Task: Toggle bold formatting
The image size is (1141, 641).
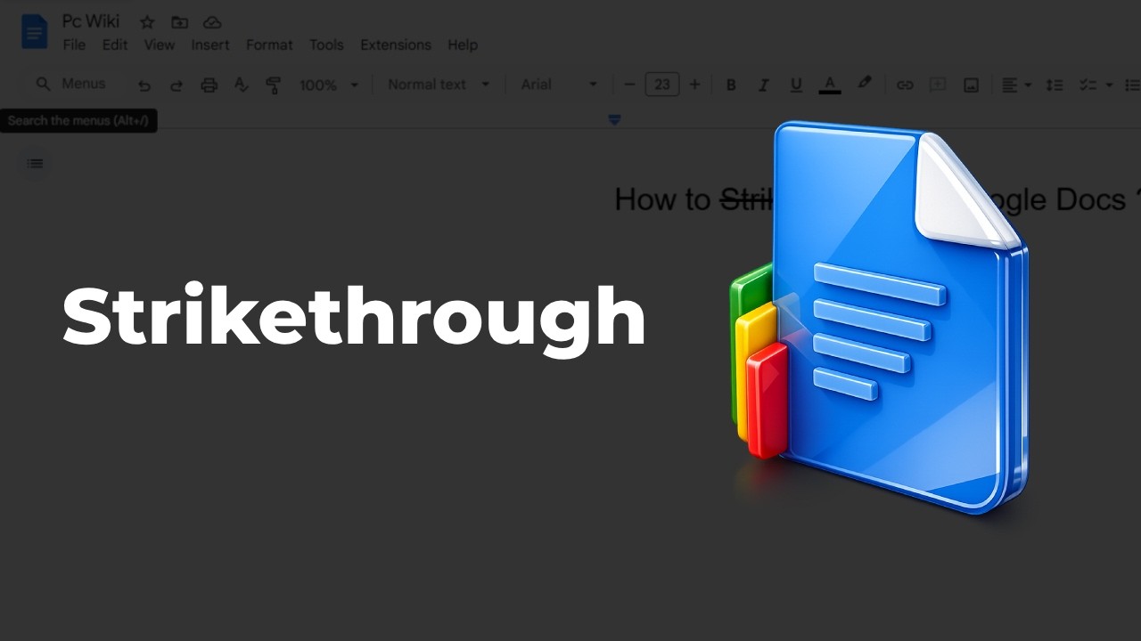Action: coord(731,85)
